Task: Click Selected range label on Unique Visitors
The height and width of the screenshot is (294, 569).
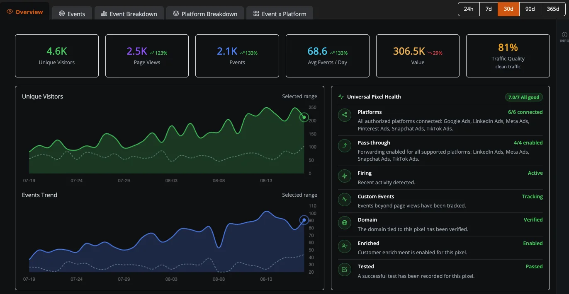Action: [299, 96]
